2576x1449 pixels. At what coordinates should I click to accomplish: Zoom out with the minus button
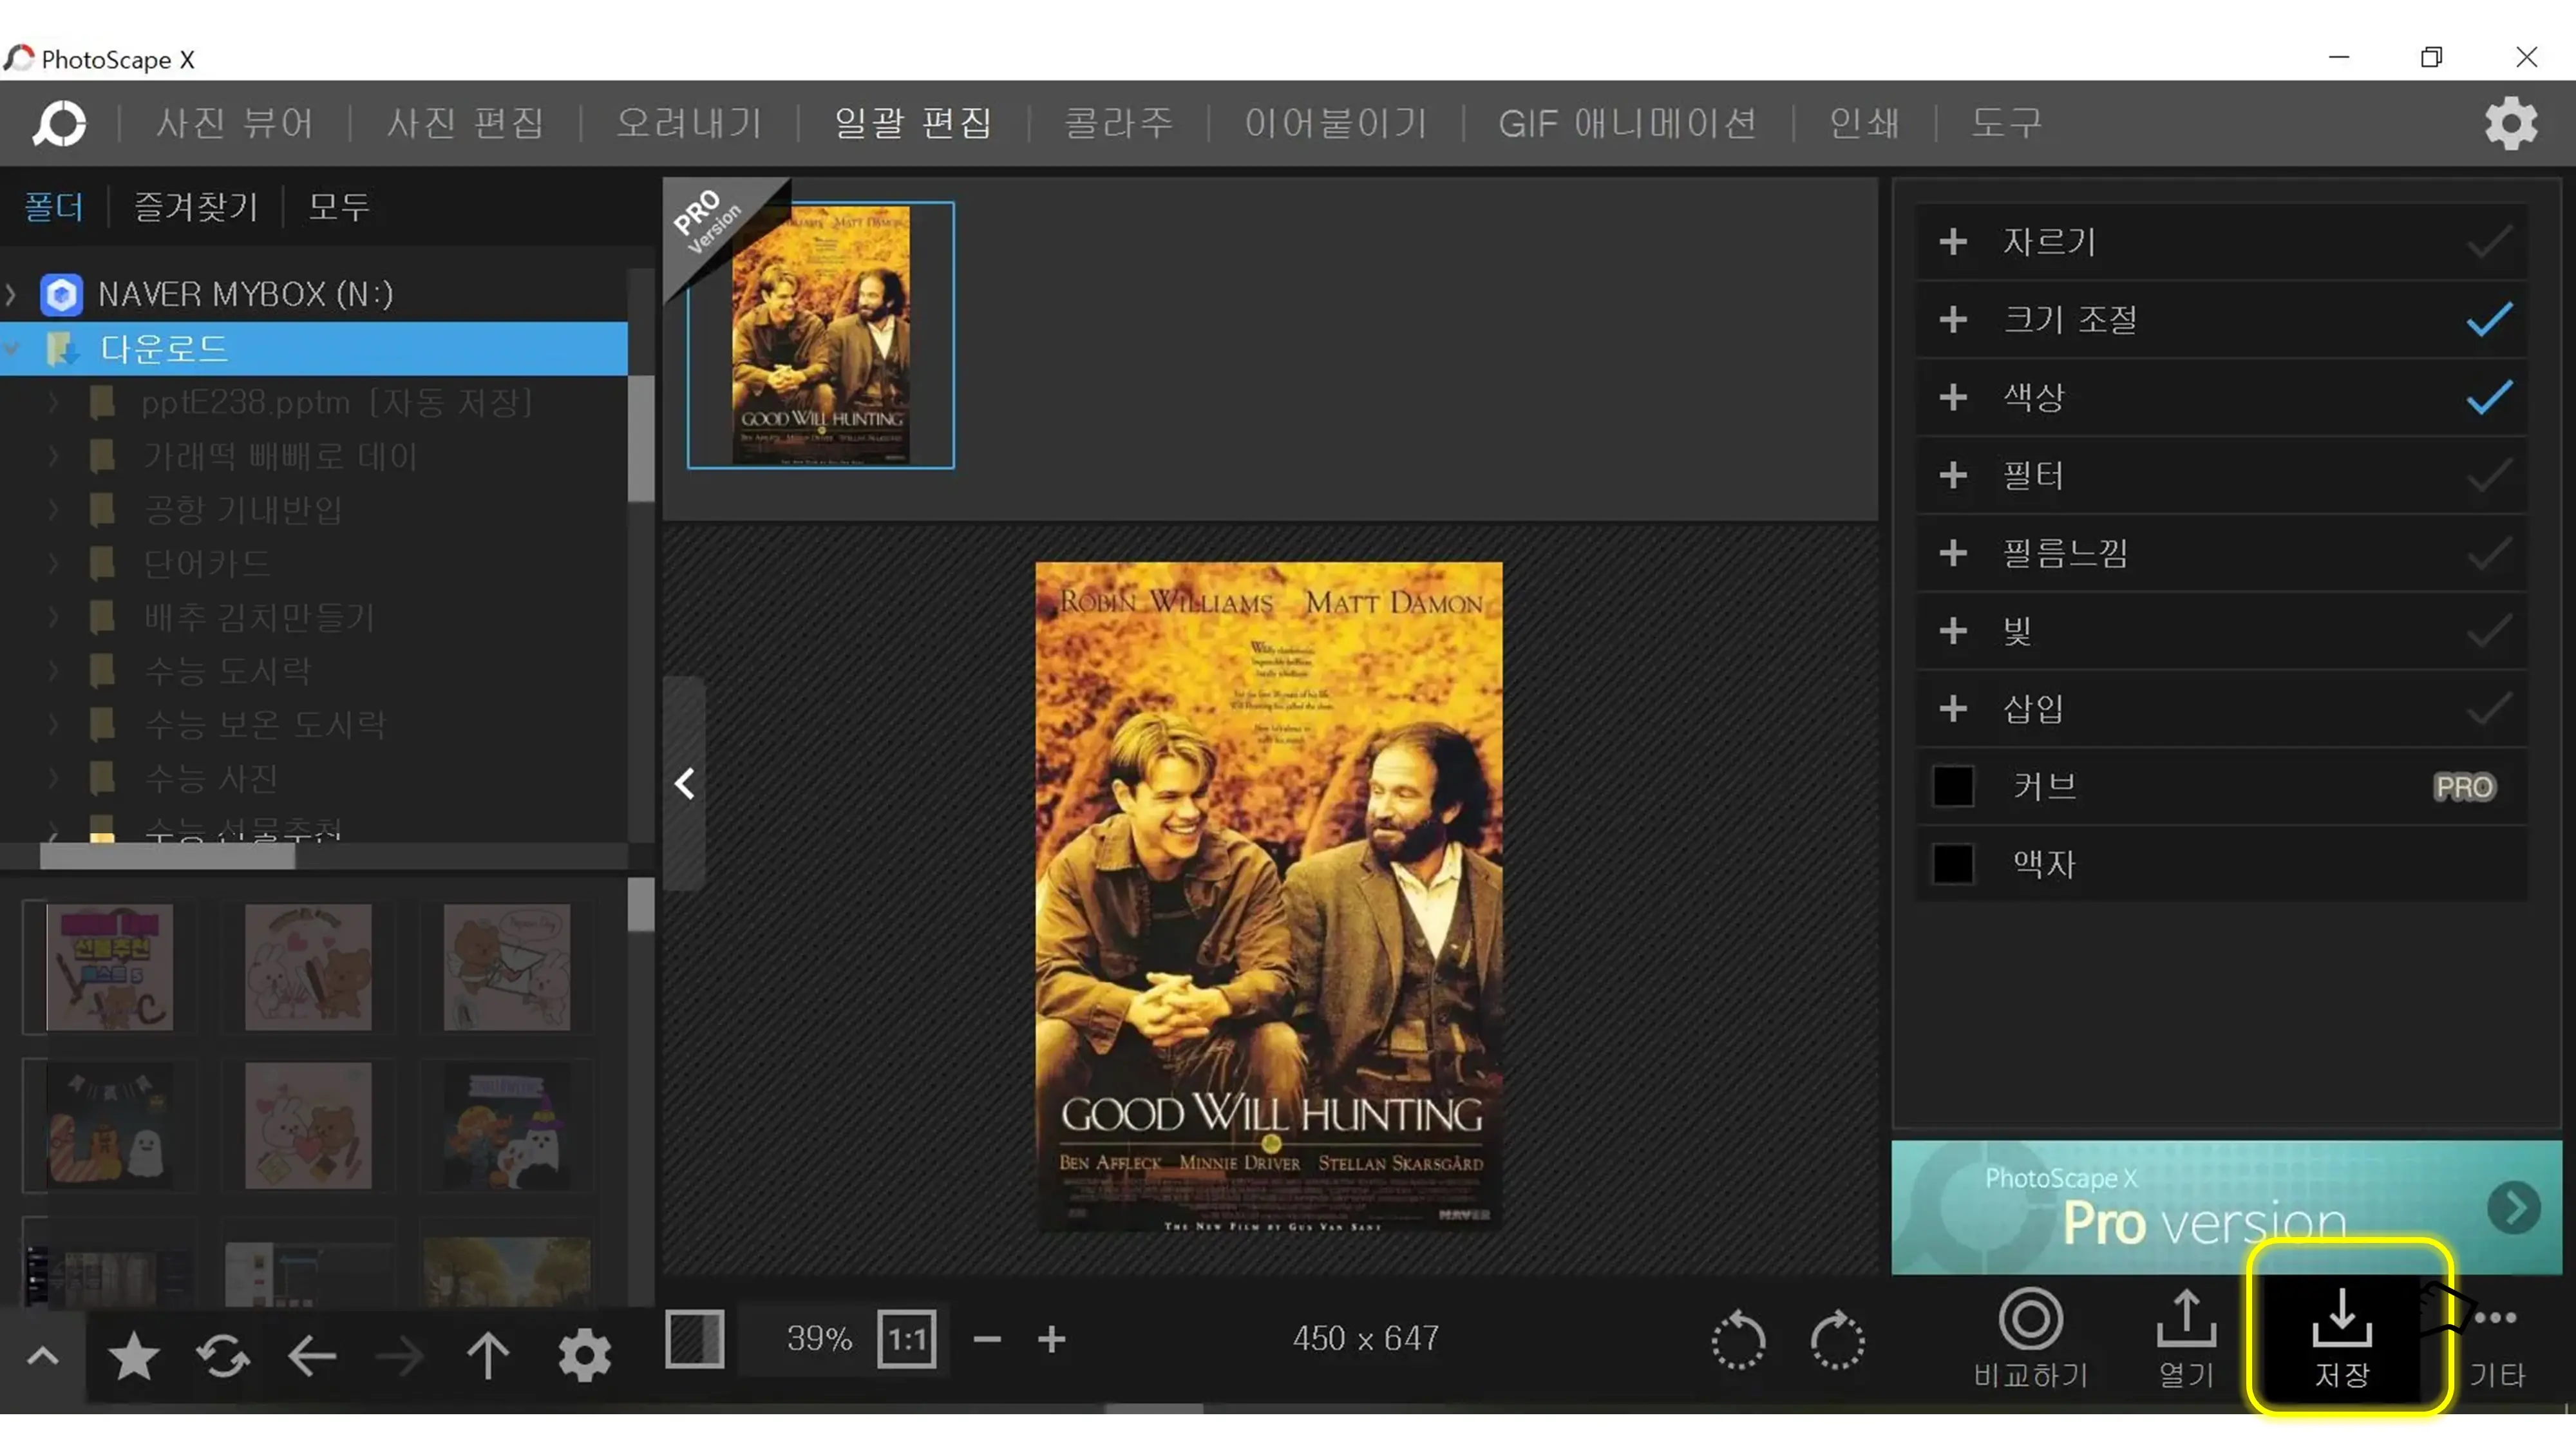(987, 1339)
